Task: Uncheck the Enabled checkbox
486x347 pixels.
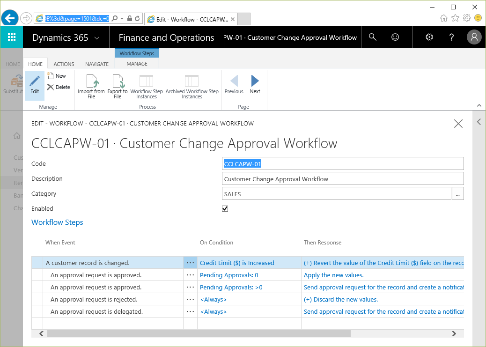Action: [x=225, y=208]
